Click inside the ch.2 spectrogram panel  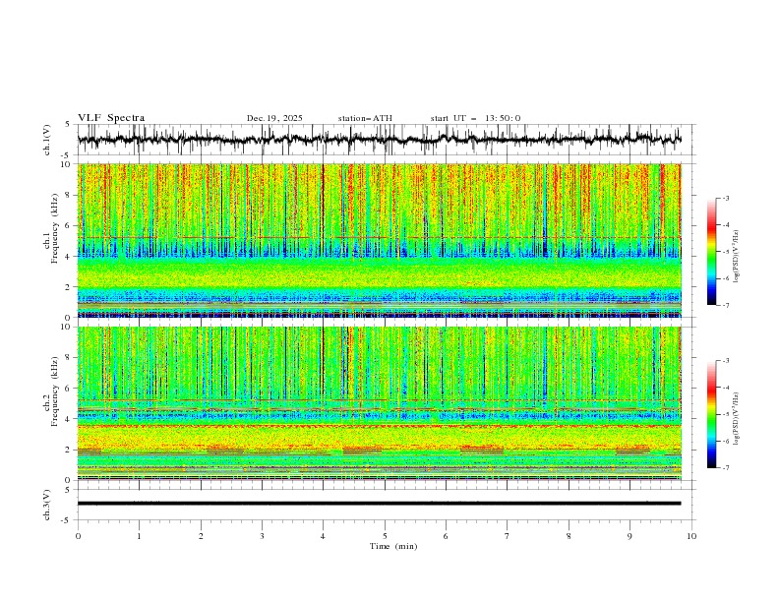(379, 403)
